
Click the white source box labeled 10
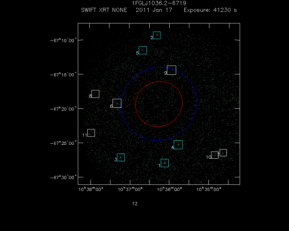(x=215, y=155)
